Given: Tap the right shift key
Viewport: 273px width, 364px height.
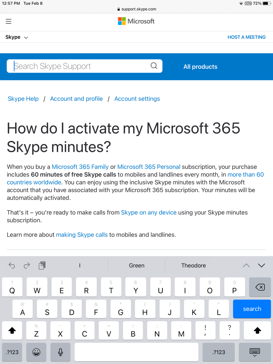Looking at the screenshot, I should (257, 331).
